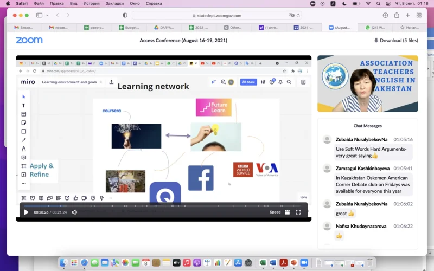Viewport: 434px width, 271px height.
Task: Click Miro Share button
Action: pyautogui.click(x=248, y=82)
